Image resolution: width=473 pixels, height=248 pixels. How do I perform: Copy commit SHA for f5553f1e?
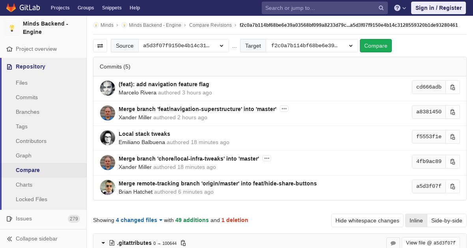tap(453, 137)
